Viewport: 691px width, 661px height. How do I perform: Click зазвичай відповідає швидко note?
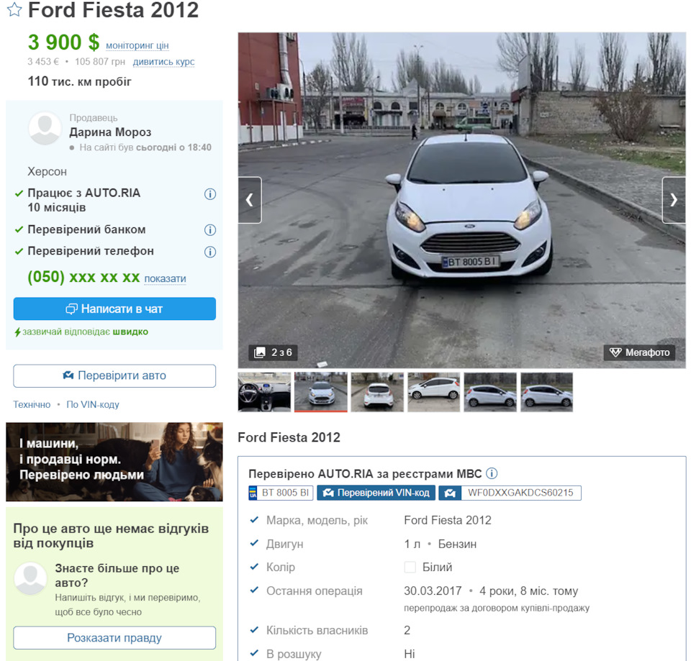(81, 332)
